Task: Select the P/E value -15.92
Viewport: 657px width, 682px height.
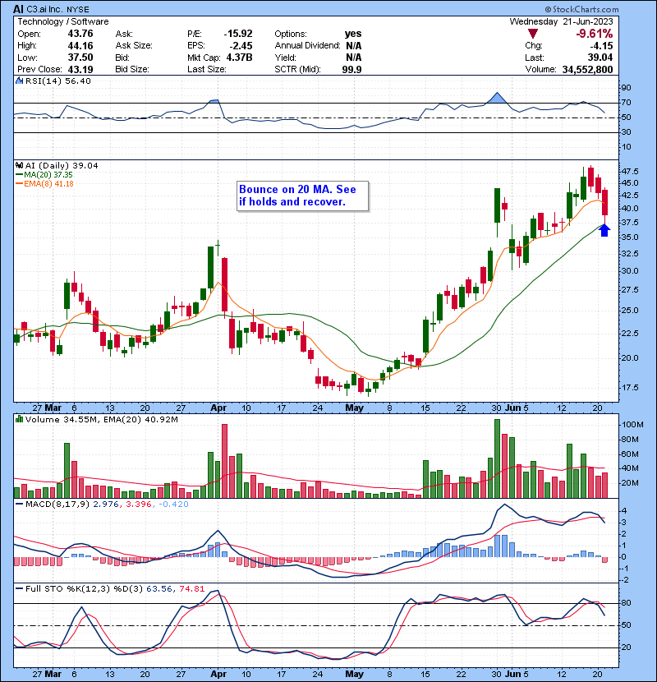Action: (x=238, y=34)
